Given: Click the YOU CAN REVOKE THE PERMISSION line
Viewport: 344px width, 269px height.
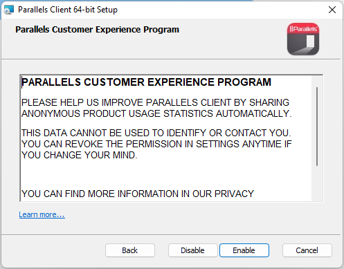Looking at the screenshot, I should [156, 144].
